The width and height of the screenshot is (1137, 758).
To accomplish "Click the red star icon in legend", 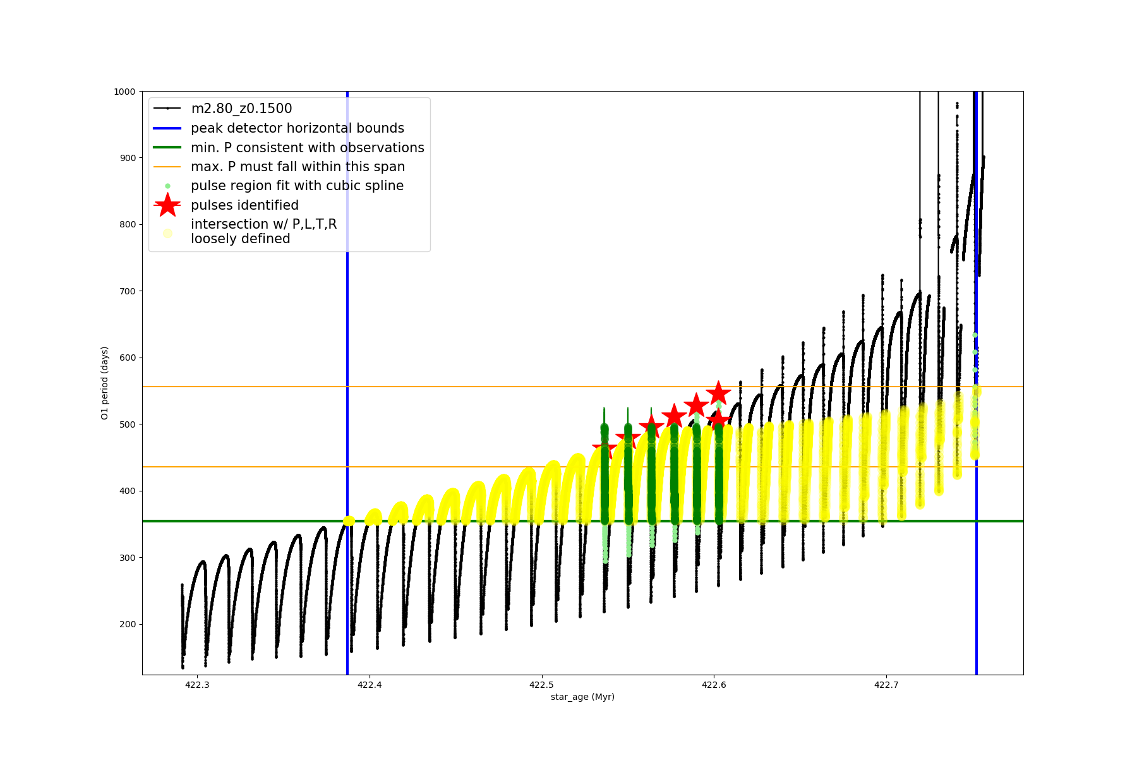I will coord(167,205).
